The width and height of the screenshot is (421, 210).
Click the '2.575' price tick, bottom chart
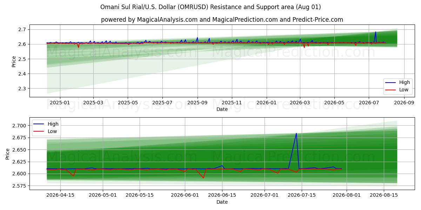20,186
